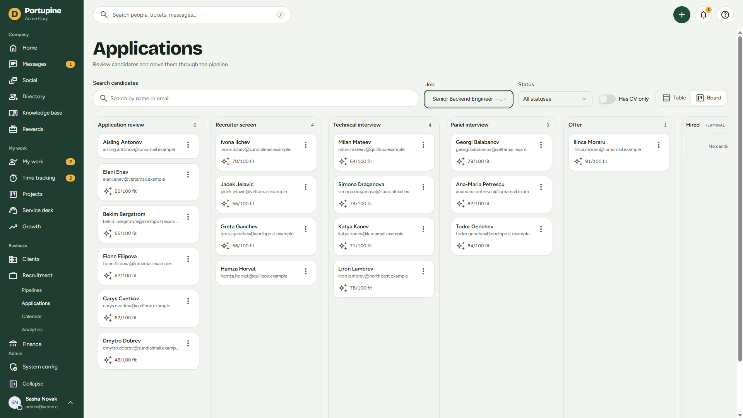Screen dimensions: 743x418
Task: Click the Time tracking stopwatch icon
Action: click(x=13, y=178)
